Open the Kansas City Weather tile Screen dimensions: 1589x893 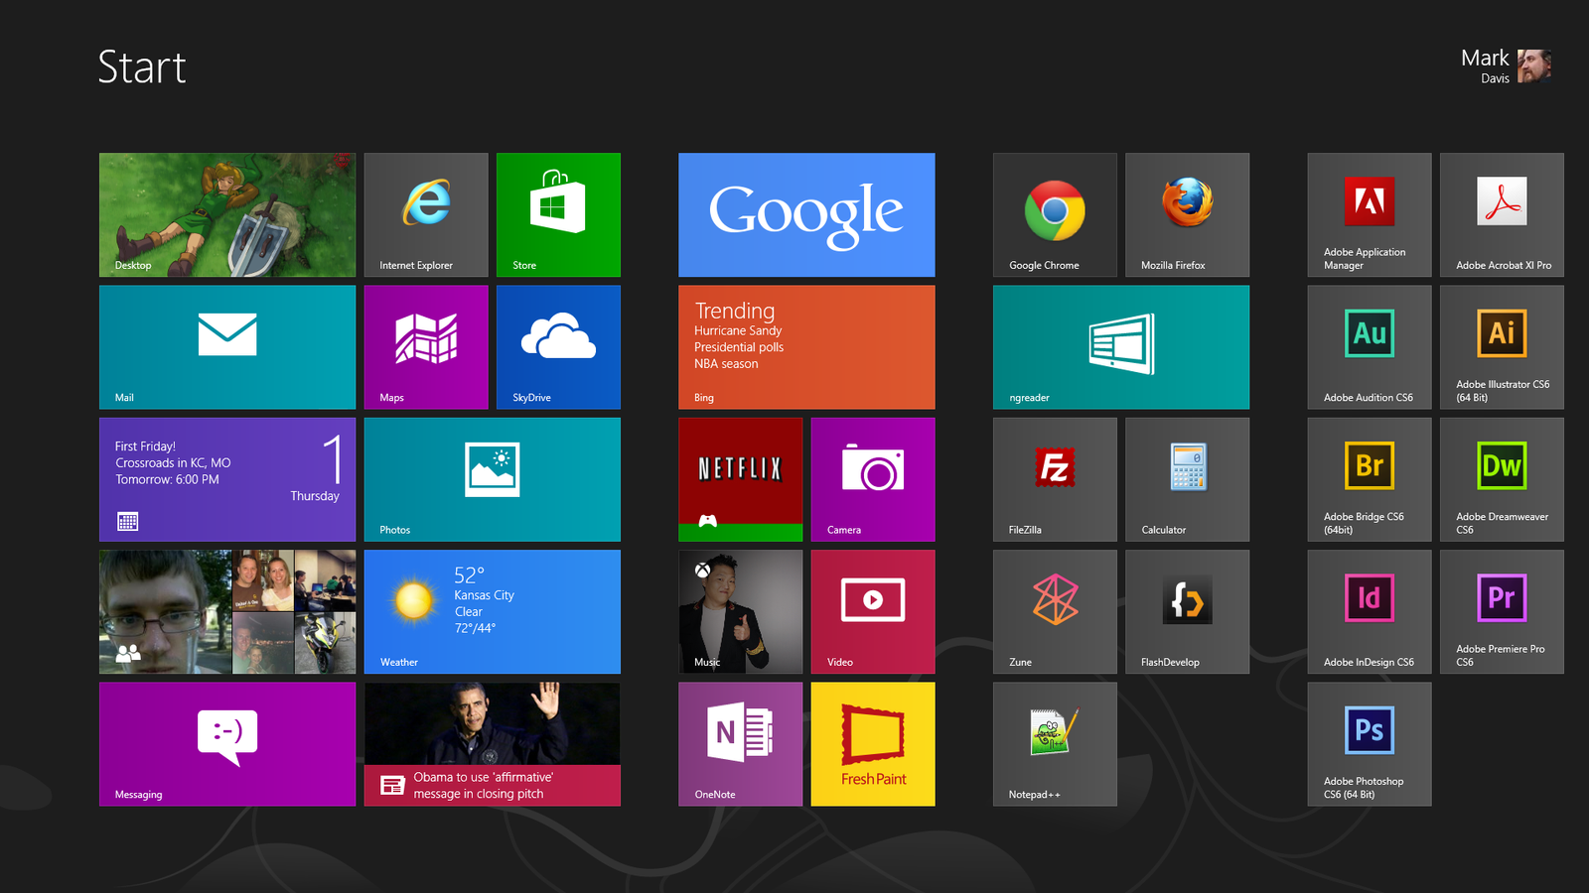coord(492,611)
